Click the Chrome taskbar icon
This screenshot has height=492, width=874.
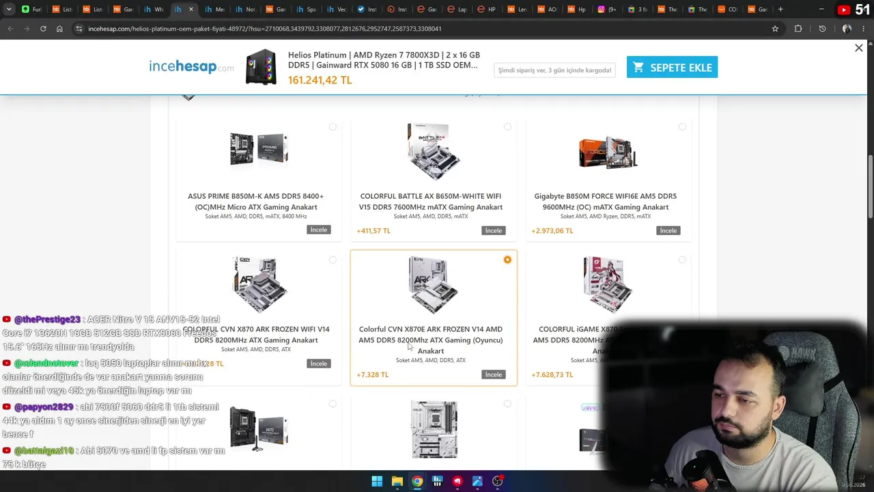pos(417,481)
